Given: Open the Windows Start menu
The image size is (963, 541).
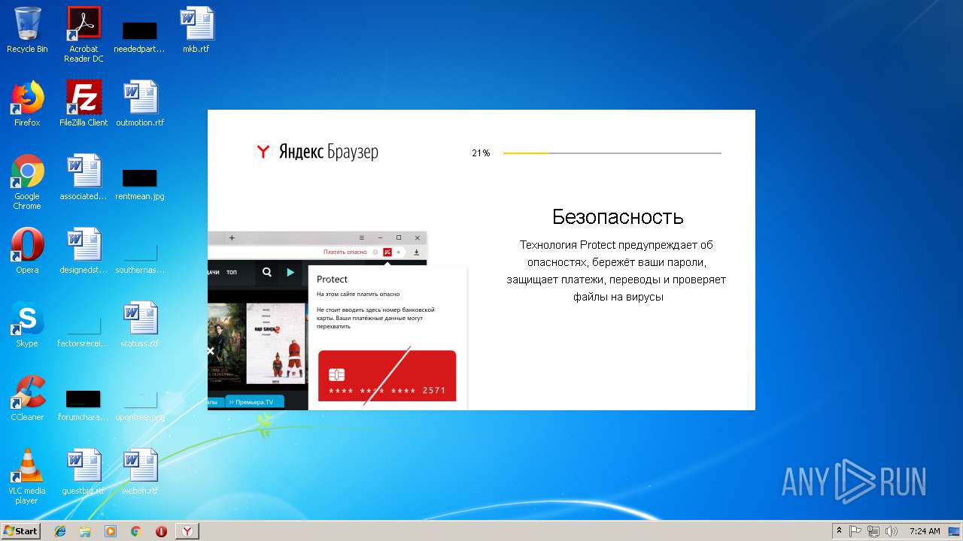Looking at the screenshot, I should point(21,530).
